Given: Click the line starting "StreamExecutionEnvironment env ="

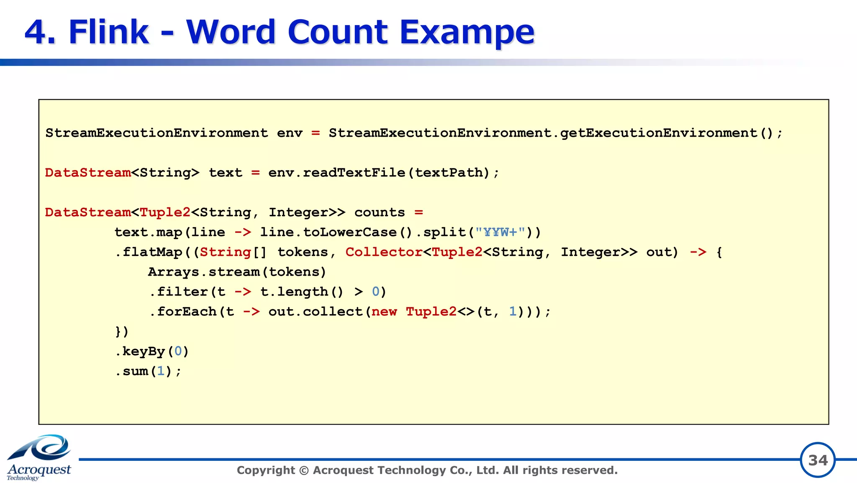Looking at the screenshot, I should tap(414, 133).
